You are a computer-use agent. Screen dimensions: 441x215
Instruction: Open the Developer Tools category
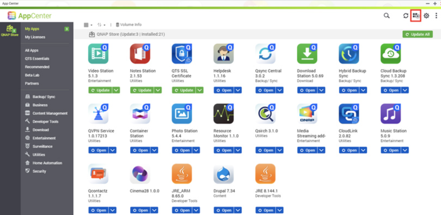[45, 122]
